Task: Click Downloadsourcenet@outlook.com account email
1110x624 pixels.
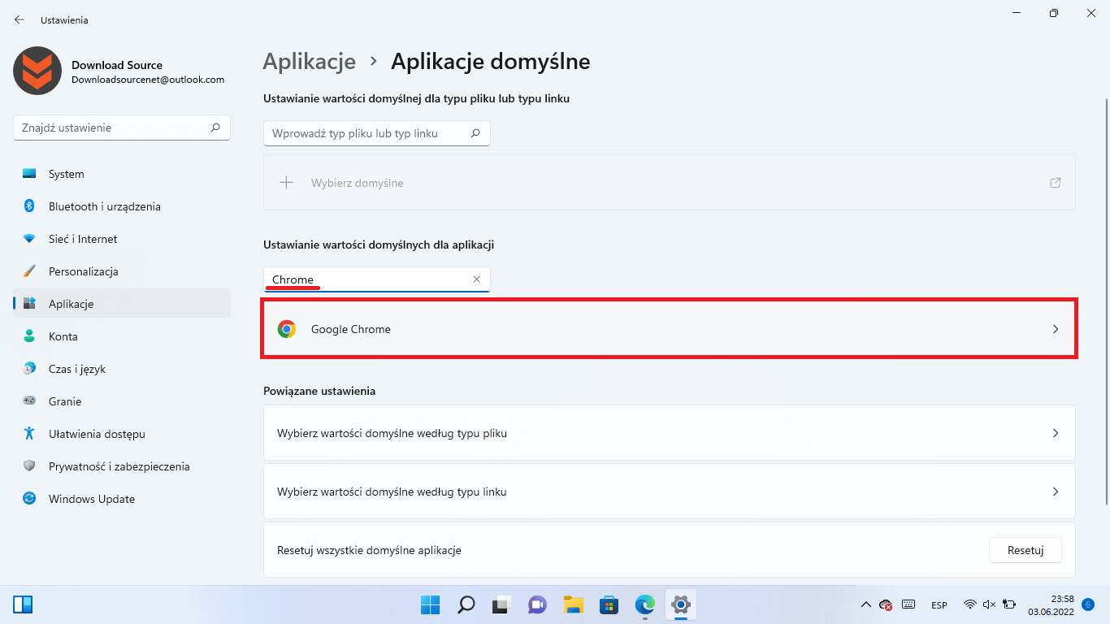Action: tap(148, 80)
